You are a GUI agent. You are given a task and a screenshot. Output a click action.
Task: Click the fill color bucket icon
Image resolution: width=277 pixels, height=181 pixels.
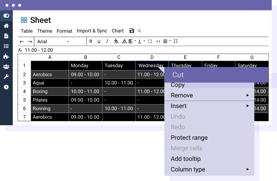(116, 42)
